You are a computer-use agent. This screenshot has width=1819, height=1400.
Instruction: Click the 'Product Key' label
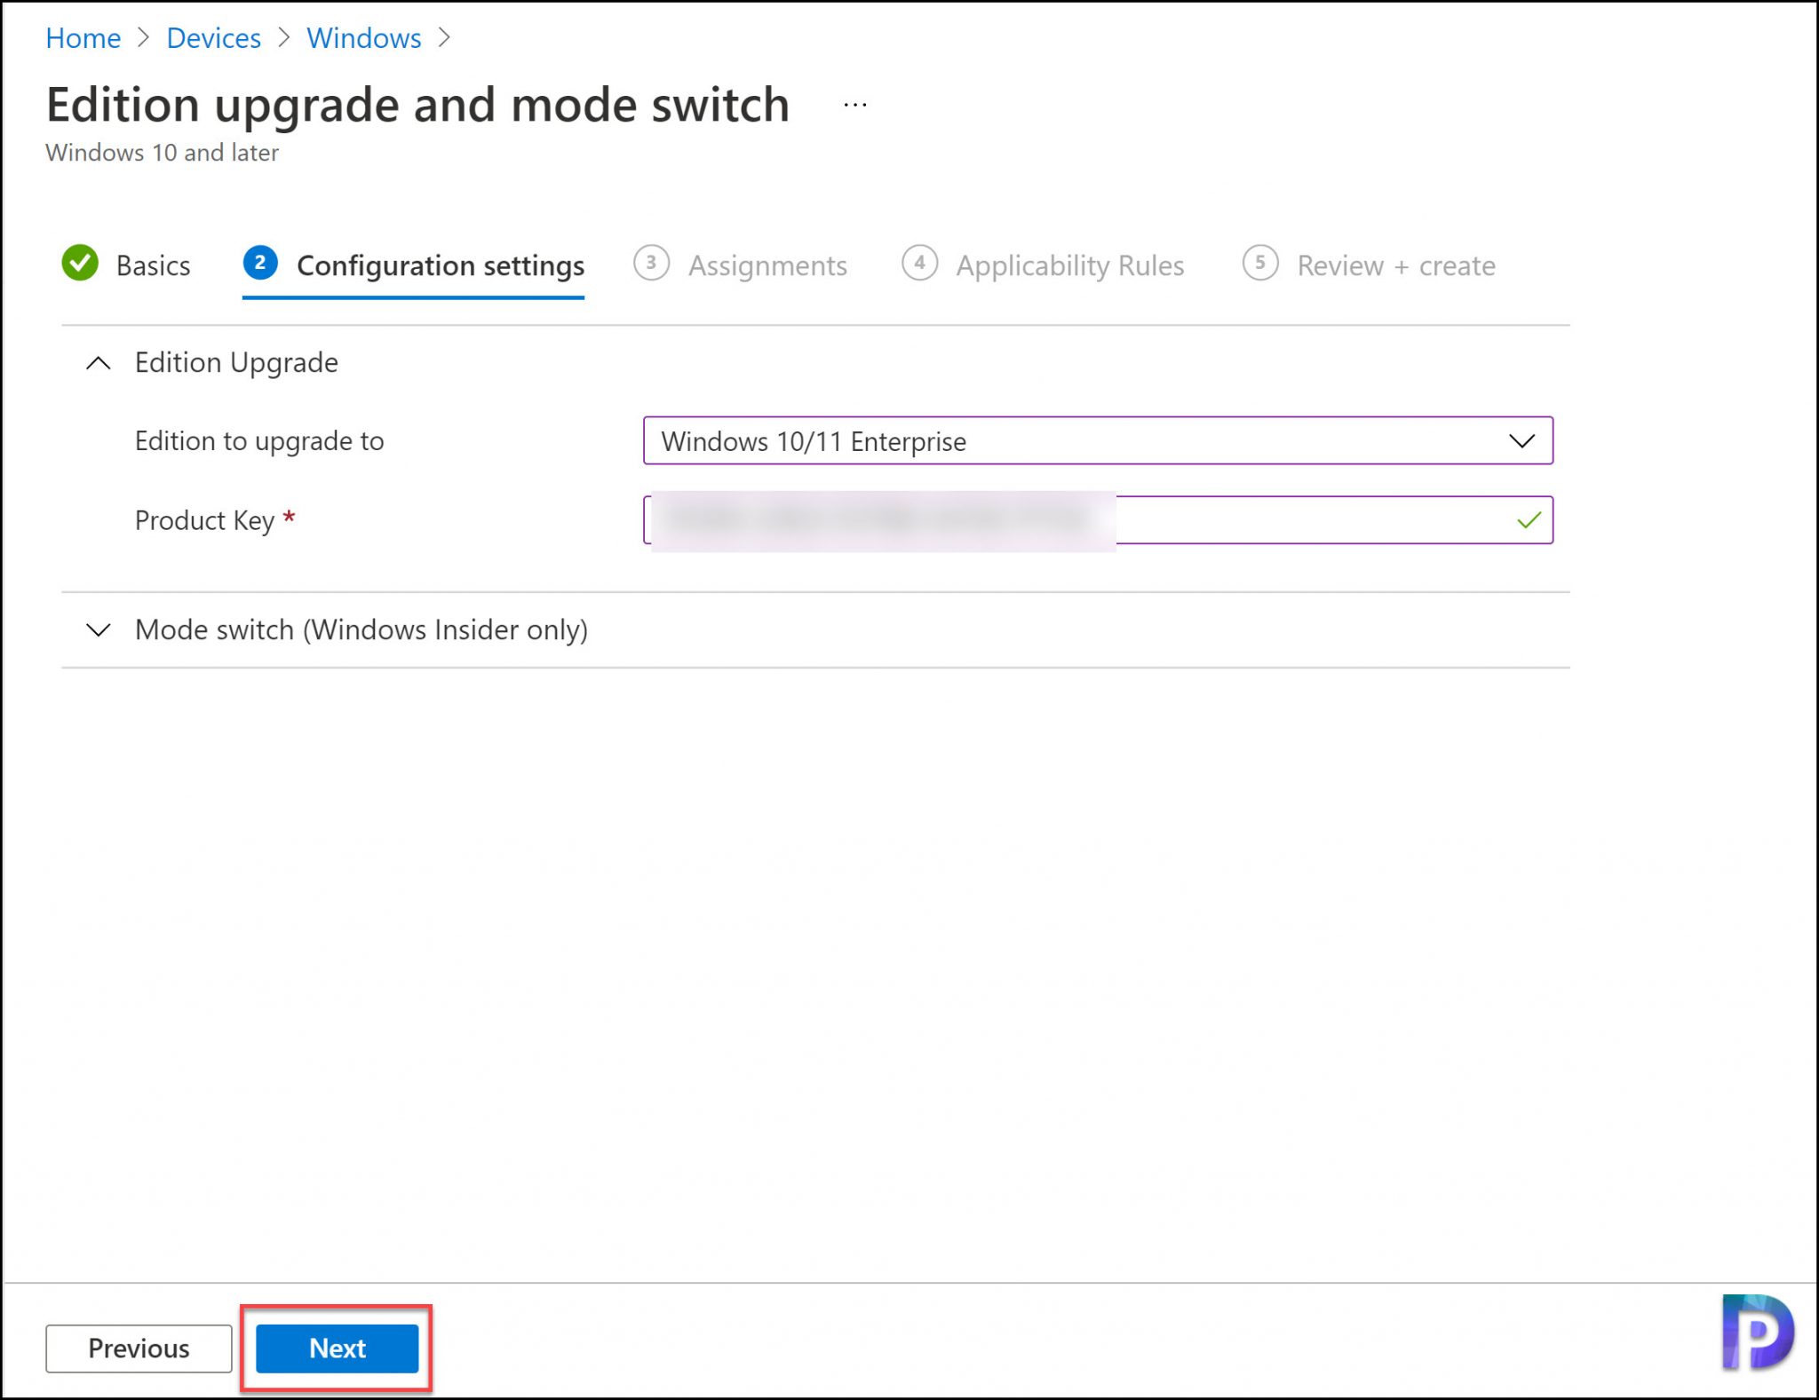pyautogui.click(x=204, y=521)
